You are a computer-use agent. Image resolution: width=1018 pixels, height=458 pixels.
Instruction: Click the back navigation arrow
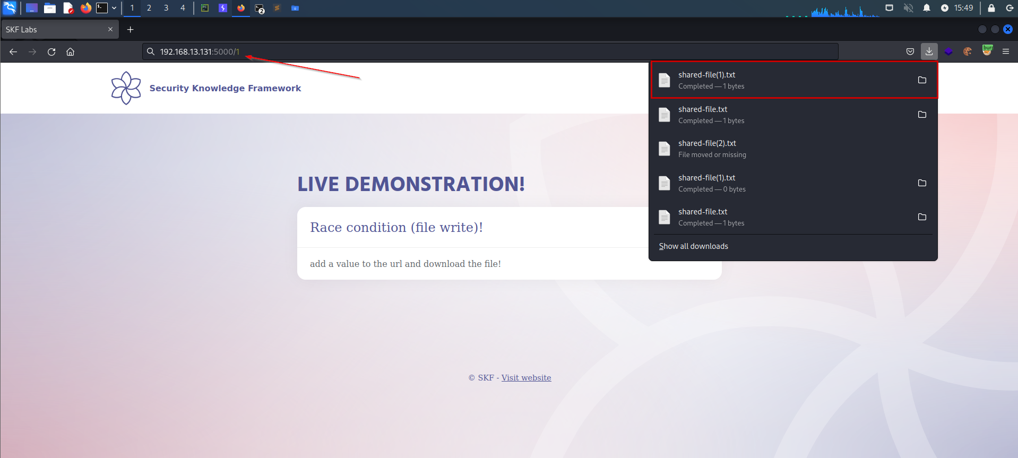click(x=13, y=51)
